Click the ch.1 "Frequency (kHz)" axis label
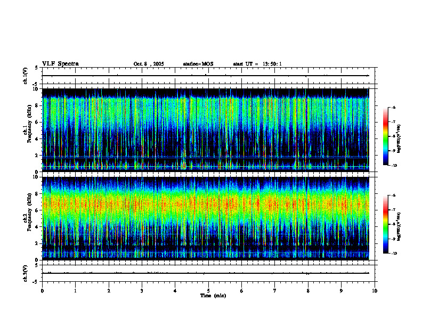Screen dimensions: 422x326 29,124
